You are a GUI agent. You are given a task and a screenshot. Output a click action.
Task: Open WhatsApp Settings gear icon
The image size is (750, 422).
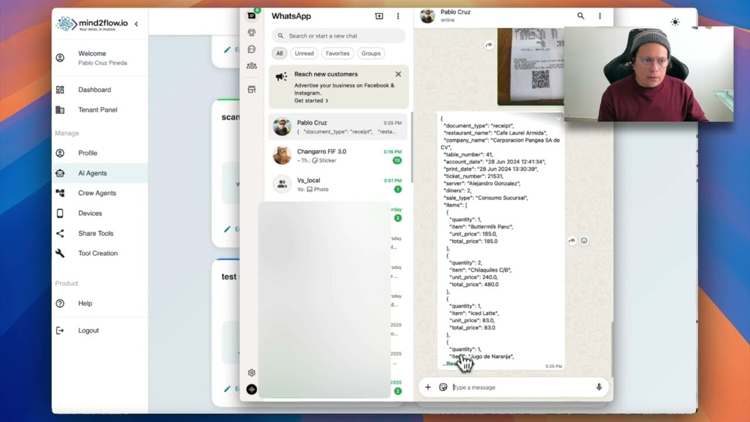coord(251,373)
